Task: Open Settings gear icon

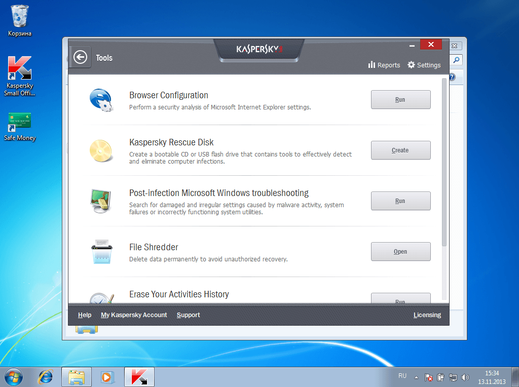Action: click(411, 65)
